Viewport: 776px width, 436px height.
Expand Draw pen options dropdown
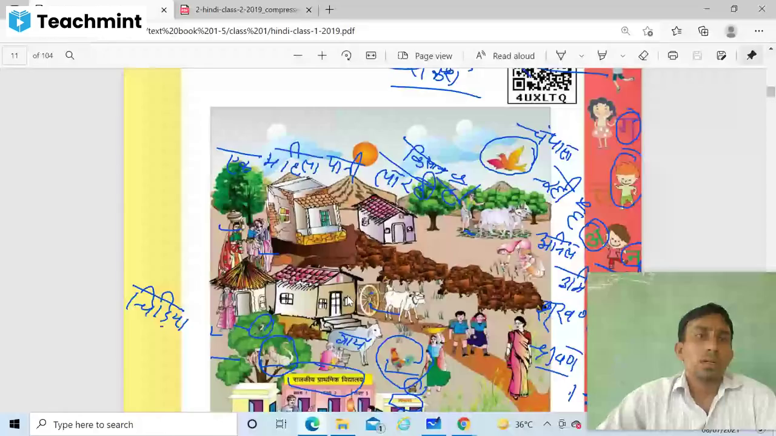coord(581,56)
